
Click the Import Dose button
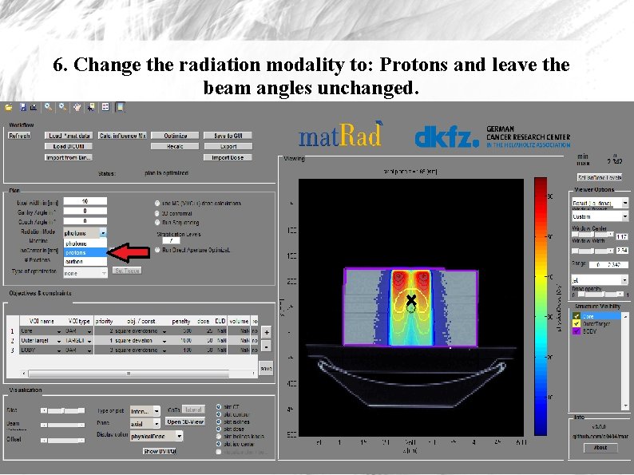(228, 157)
